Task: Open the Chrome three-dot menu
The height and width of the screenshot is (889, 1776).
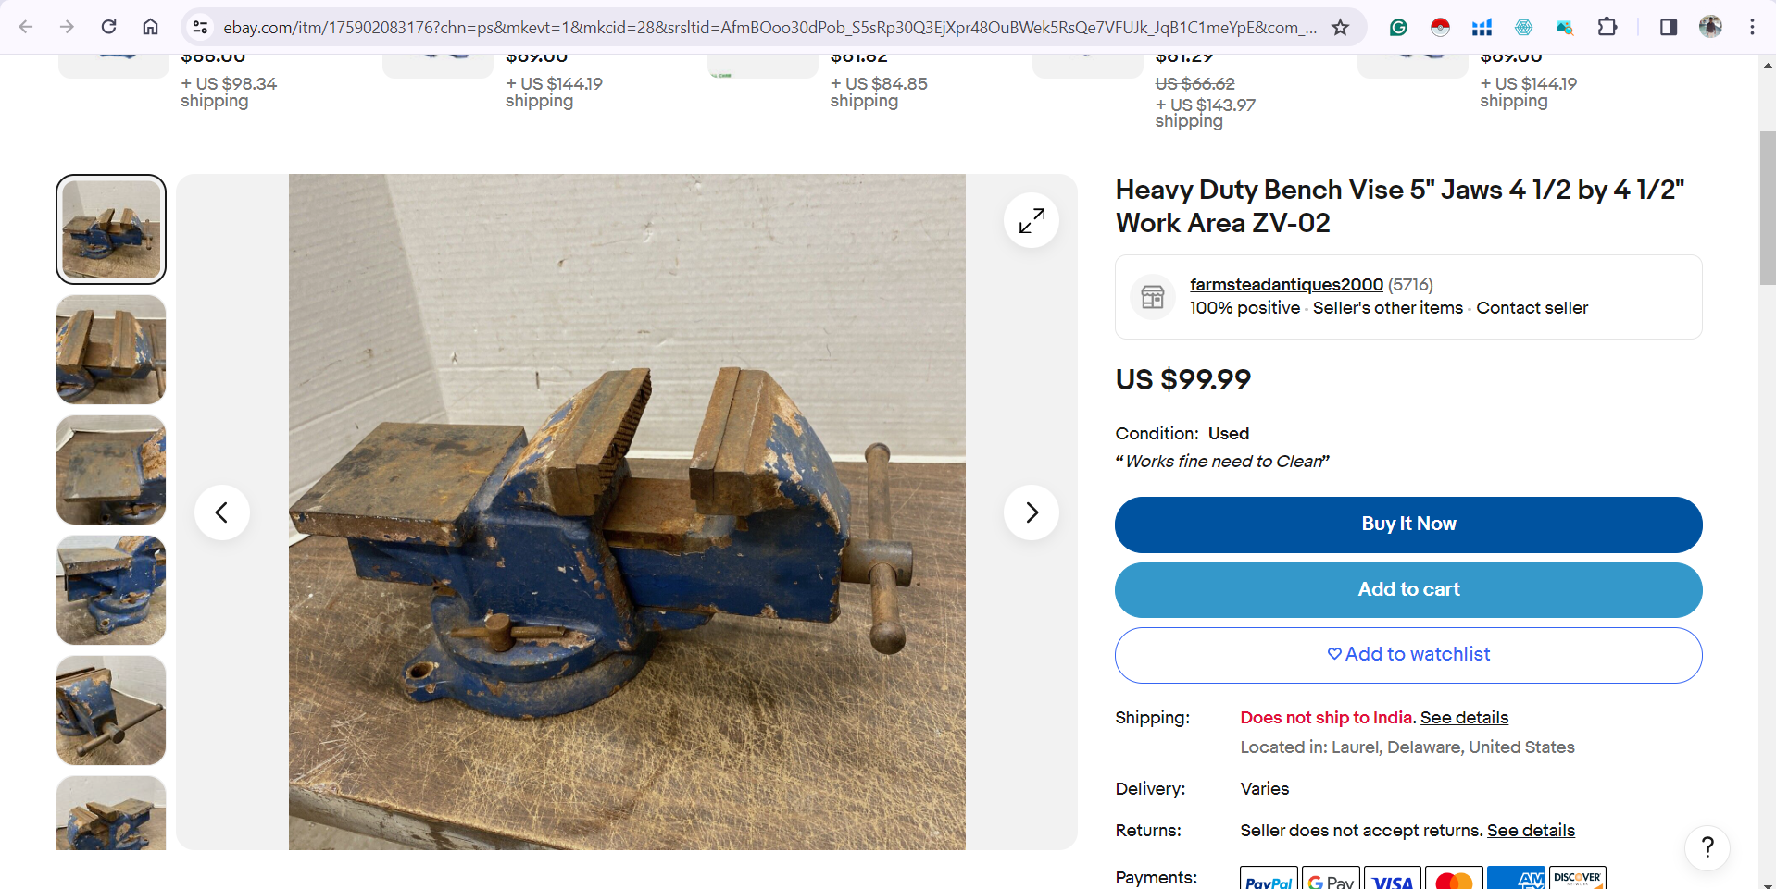Action: point(1752,27)
